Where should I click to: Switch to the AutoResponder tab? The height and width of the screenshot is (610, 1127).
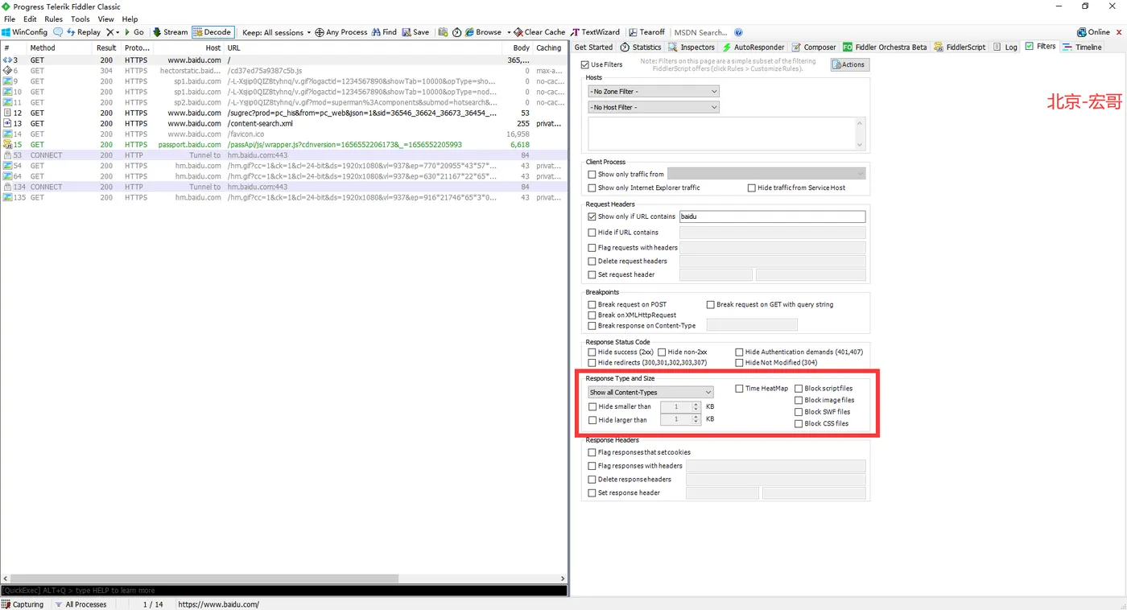coord(753,47)
